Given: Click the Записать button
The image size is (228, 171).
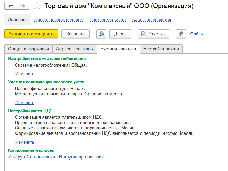Looking at the screenshot, I should click(75, 34).
